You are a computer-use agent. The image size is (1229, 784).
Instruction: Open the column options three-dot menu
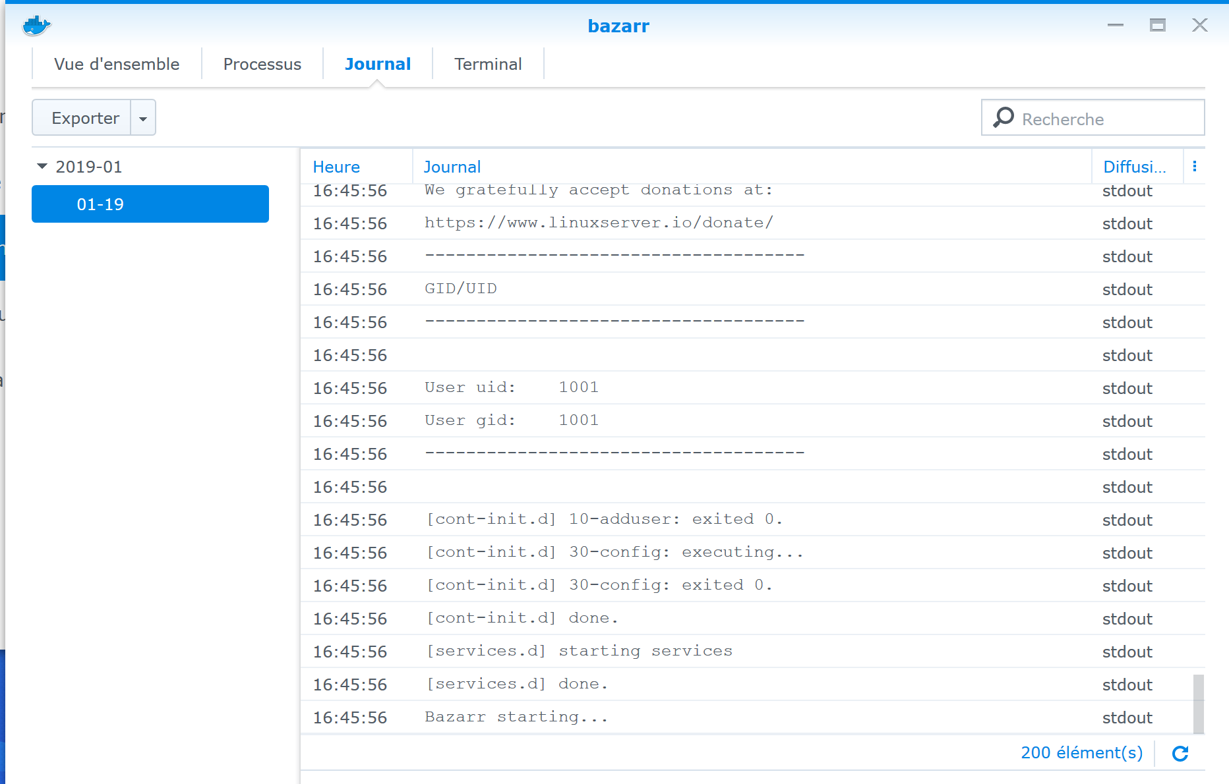click(1195, 166)
